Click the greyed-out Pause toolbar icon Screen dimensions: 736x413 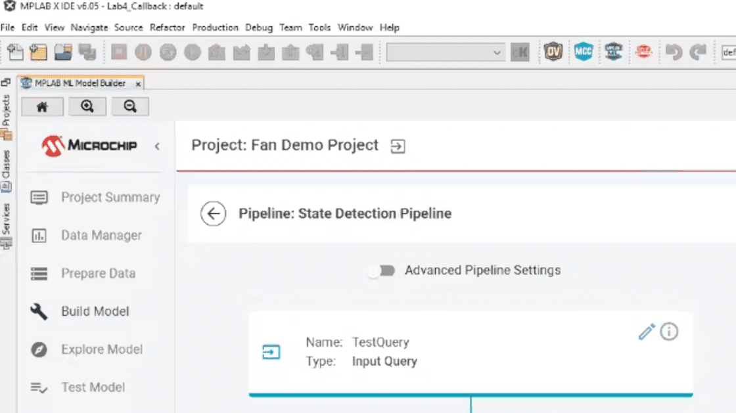tap(143, 52)
